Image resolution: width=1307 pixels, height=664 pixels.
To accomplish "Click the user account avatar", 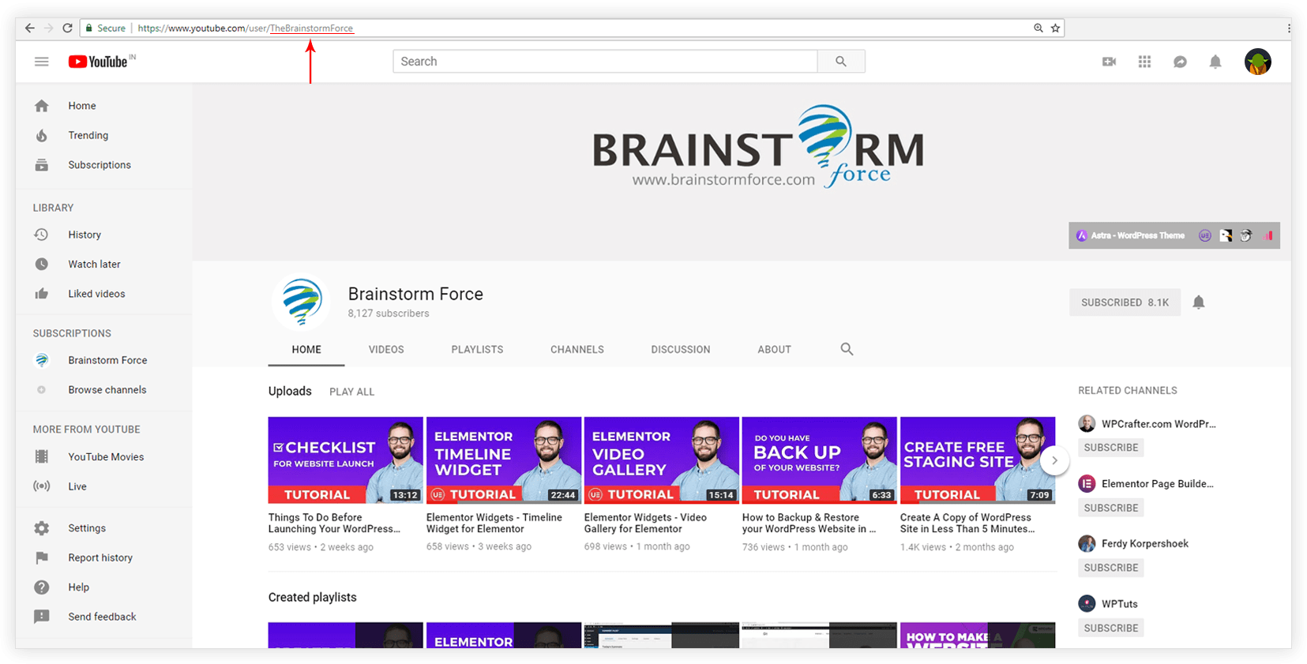I will tap(1257, 62).
